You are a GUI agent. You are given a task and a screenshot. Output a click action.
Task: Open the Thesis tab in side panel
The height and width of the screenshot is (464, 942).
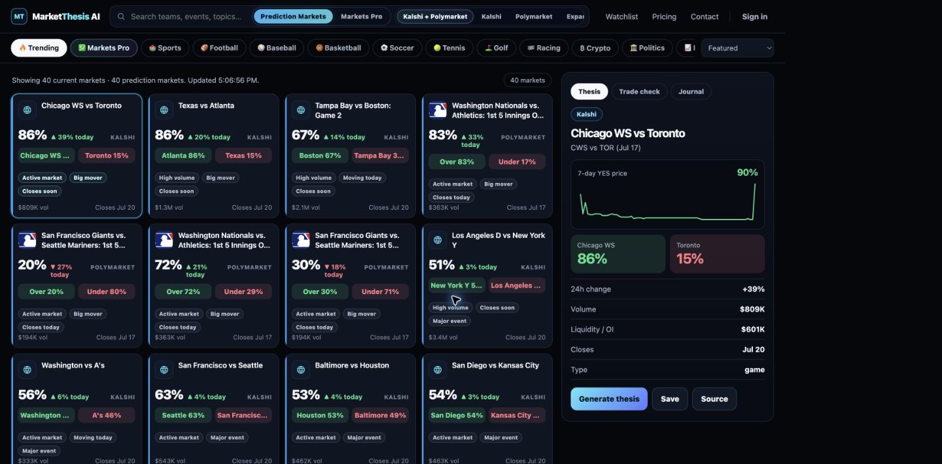pyautogui.click(x=589, y=91)
